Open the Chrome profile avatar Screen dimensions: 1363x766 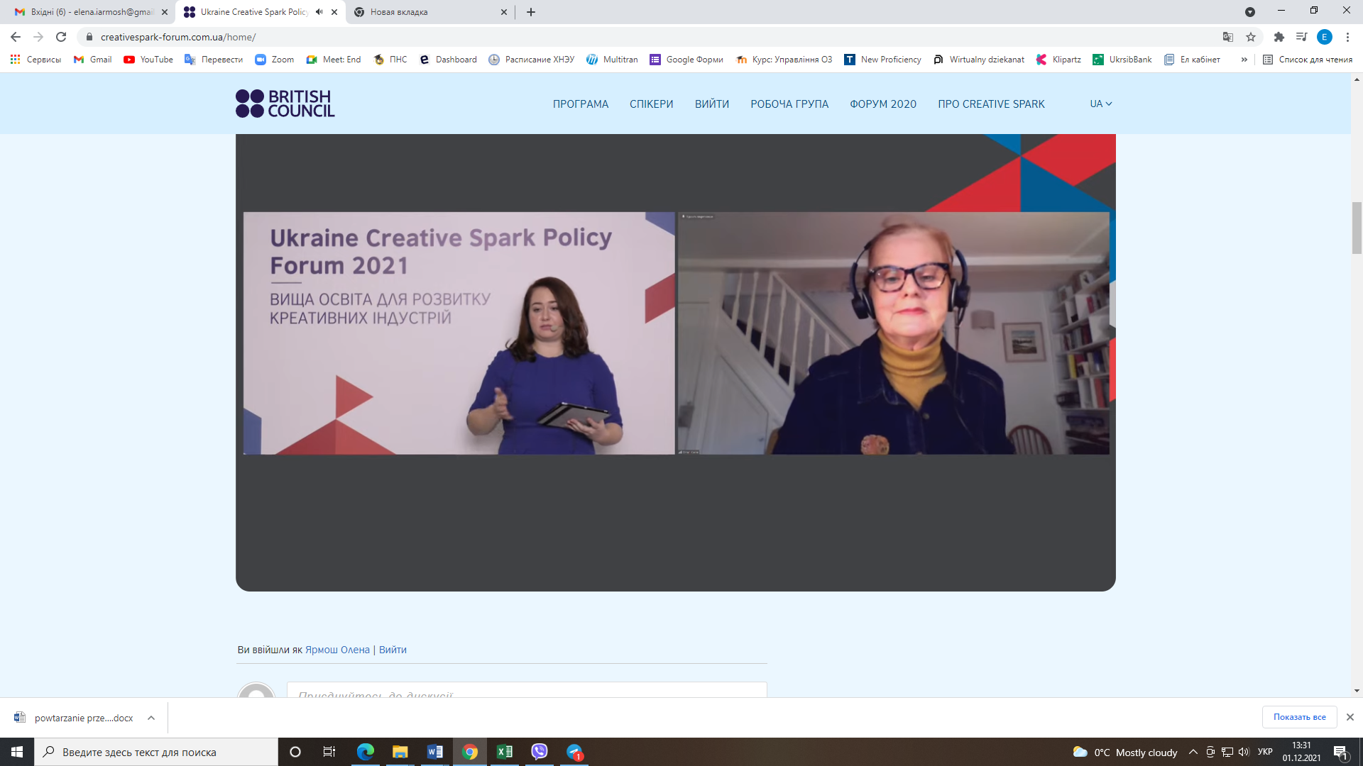[x=1325, y=37]
